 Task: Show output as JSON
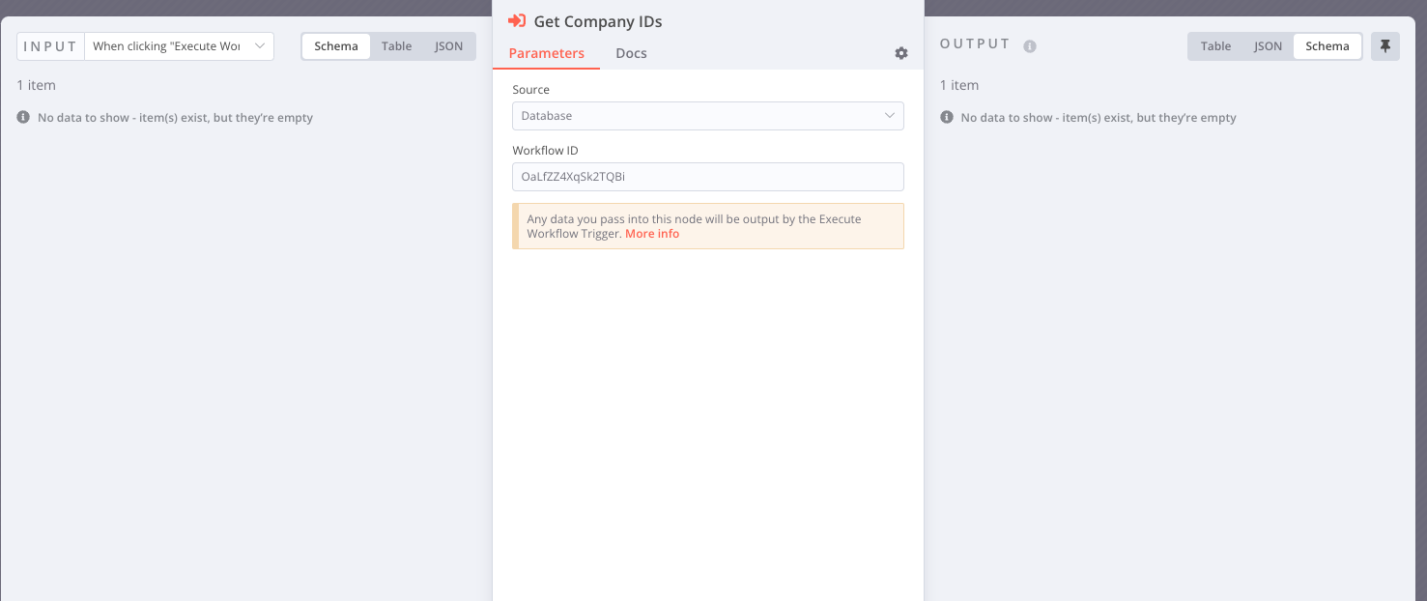(1268, 46)
